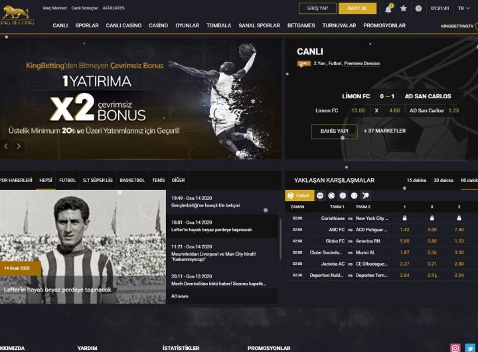Open the Instagram social icon
This screenshot has width=478, height=352.
(x=455, y=348)
